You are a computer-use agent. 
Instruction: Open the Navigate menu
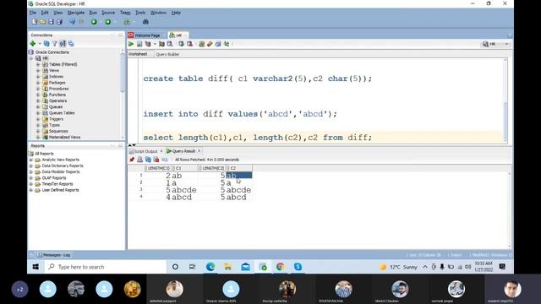tap(76, 13)
